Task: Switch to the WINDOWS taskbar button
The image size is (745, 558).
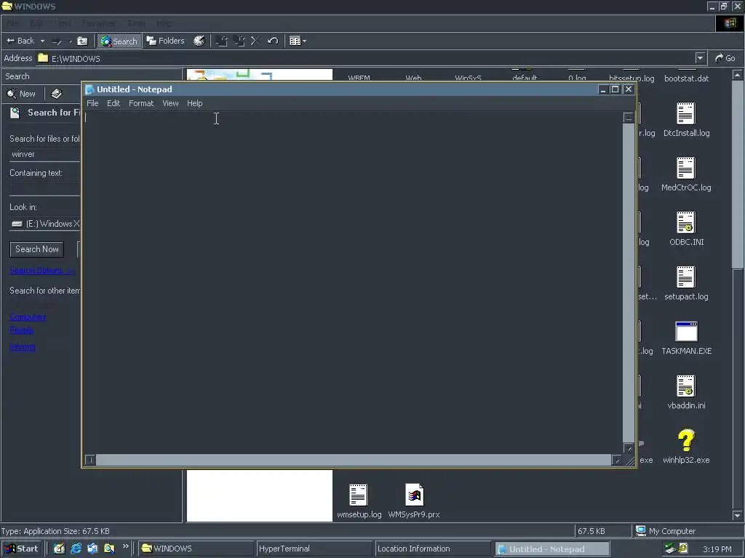Action: 196,549
